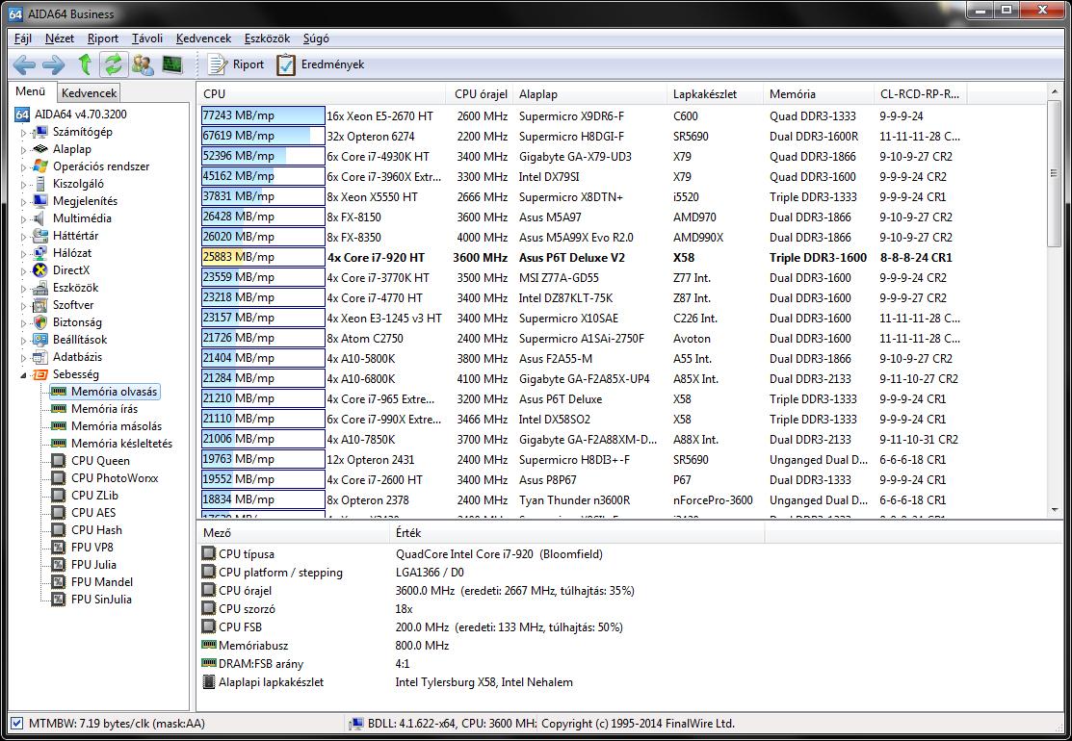1072x741 pixels.
Task: Select the AIDA64 v4.70.3200 root node
Action: [x=71, y=115]
